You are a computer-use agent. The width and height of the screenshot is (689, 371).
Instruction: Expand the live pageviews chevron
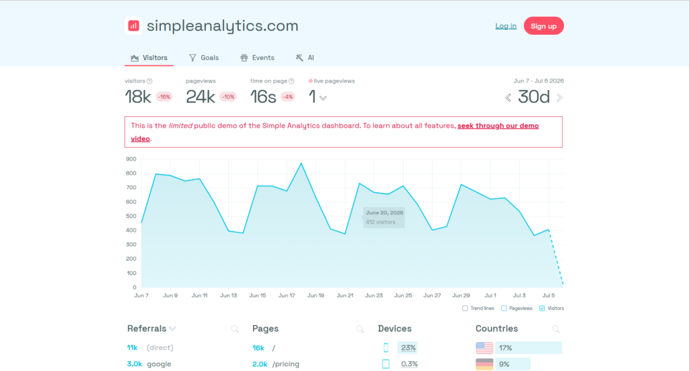coord(324,98)
